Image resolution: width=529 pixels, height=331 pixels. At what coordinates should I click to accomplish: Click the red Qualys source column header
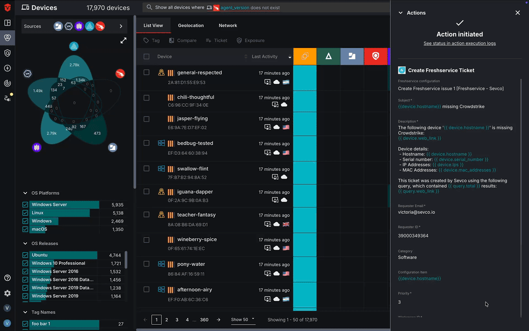point(376,56)
